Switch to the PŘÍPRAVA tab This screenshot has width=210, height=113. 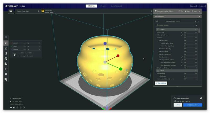[x=91, y=6]
